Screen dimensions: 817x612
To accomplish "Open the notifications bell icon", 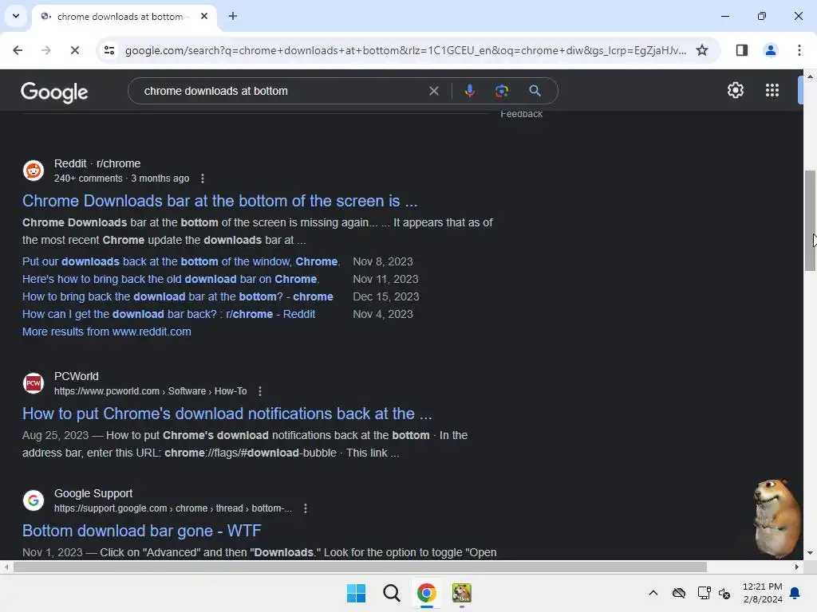I will coord(795,593).
